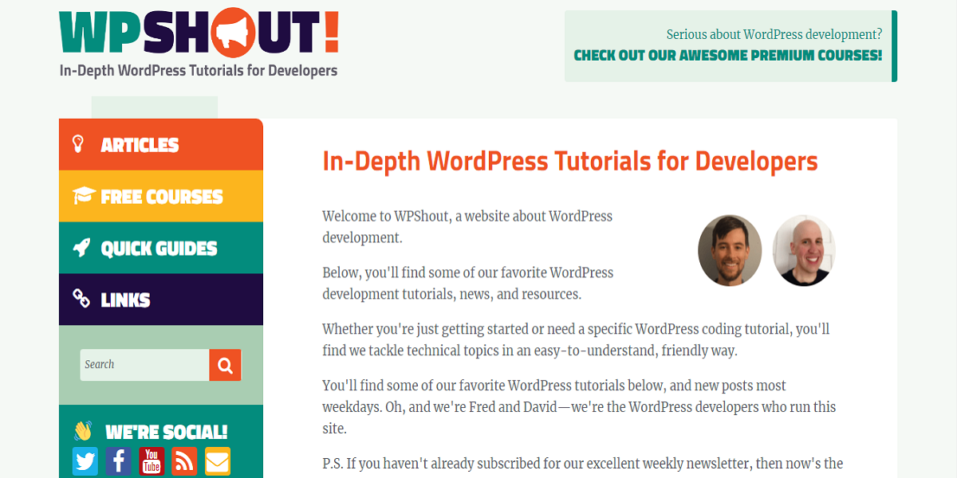
Task: Click the tagline under the WPShout logo
Action: pyautogui.click(x=199, y=70)
